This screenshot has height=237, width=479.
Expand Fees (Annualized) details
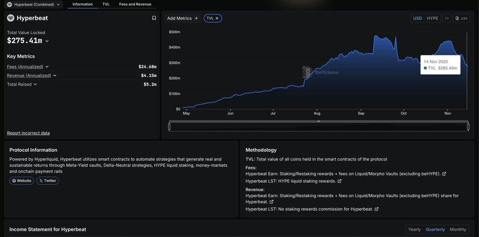(47, 67)
